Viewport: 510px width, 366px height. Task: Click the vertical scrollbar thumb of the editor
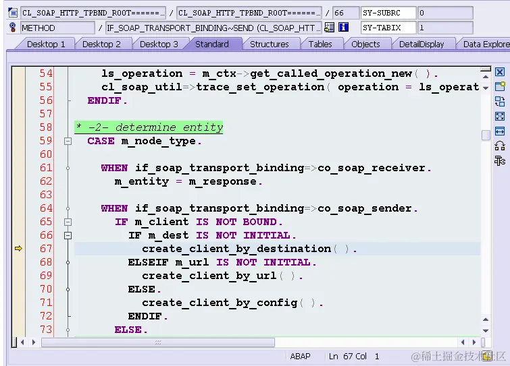486,135
